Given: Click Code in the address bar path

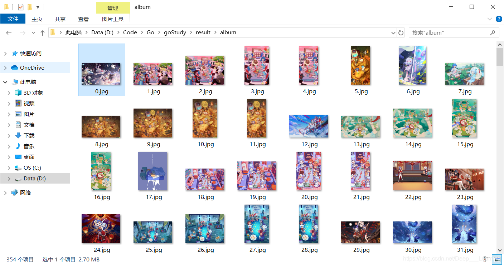Looking at the screenshot, I should 130,32.
